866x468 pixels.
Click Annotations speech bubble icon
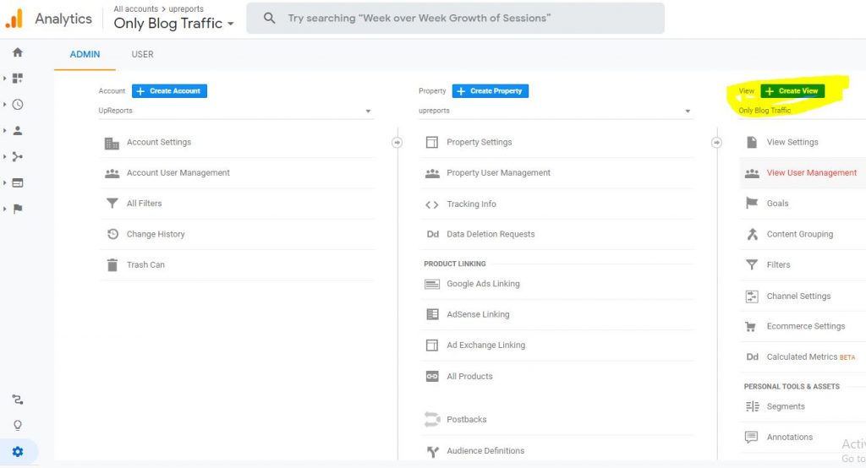[x=751, y=438]
